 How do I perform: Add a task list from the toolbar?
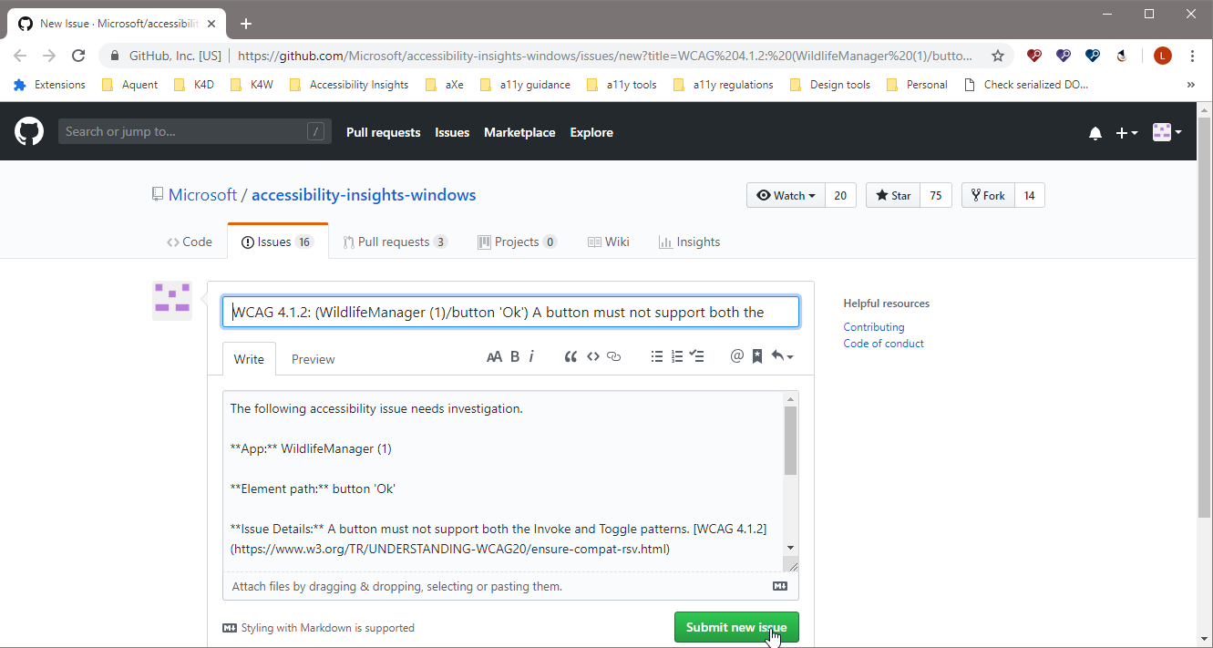[697, 356]
